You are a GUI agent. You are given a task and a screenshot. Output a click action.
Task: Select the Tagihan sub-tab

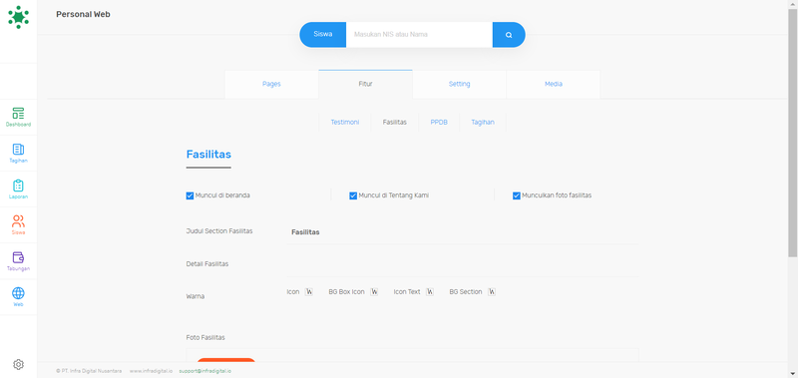pos(483,122)
